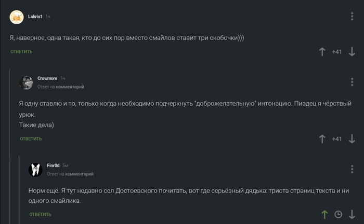364x224 pixels.
Task: Open the three-dot menu for Crowmore's comment
Action: click(x=352, y=82)
